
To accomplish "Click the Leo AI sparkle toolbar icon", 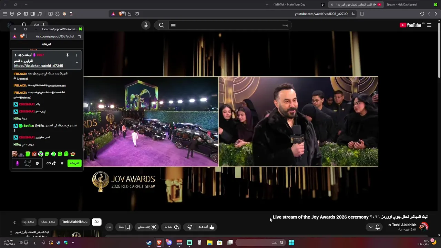I will click(x=19, y=14).
